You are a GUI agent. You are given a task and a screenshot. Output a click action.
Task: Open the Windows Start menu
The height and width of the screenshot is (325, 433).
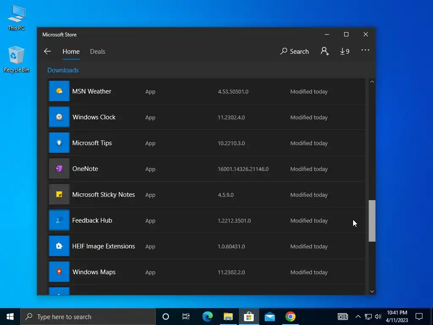click(10, 317)
